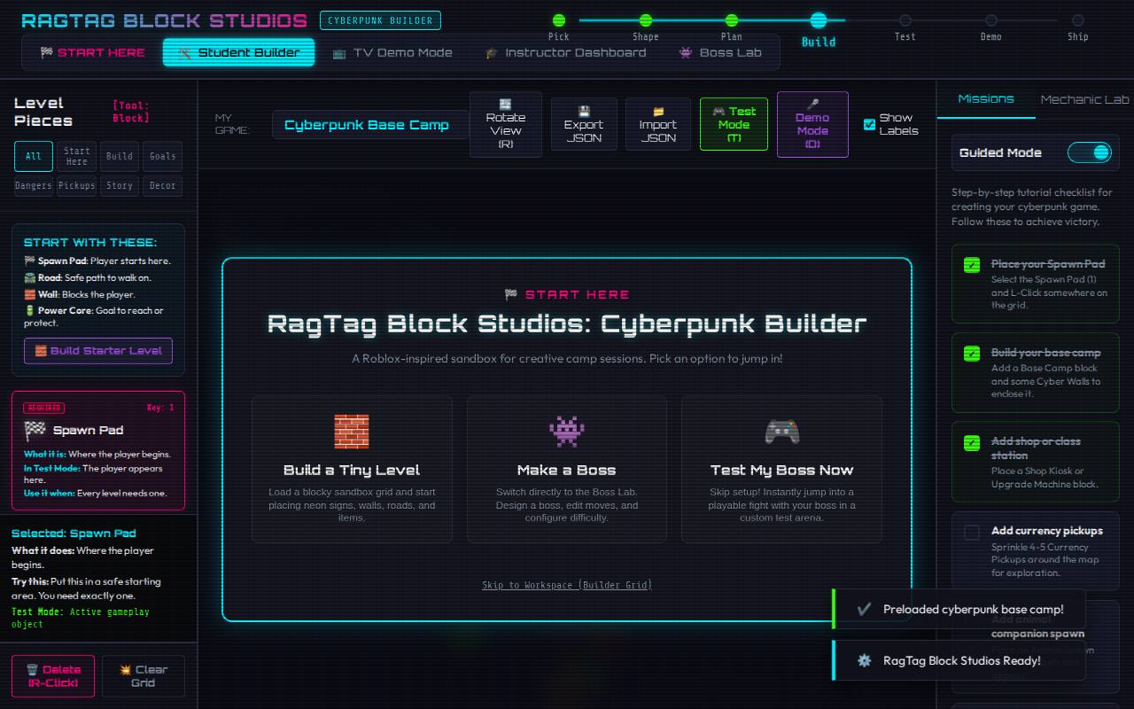The height and width of the screenshot is (709, 1134).
Task: Click Delete (R-Click) tool button
Action: [53, 676]
